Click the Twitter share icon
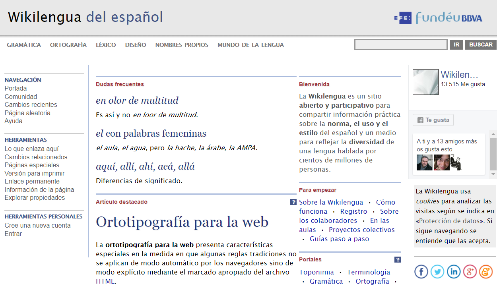This screenshot has width=497, height=286. (437, 272)
